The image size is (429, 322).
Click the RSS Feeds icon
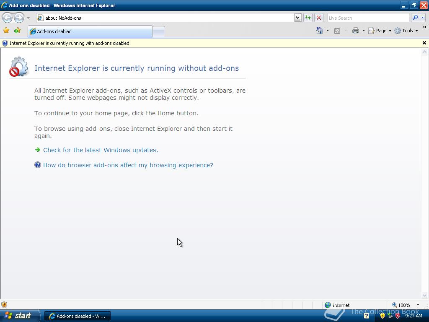pos(337,31)
